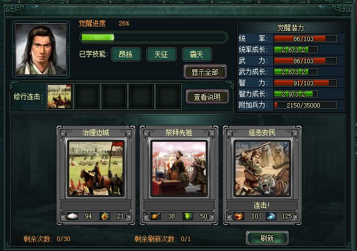This screenshot has width=357, height=251.
Task: Click the red treasure chest icon
Action: click(238, 216)
